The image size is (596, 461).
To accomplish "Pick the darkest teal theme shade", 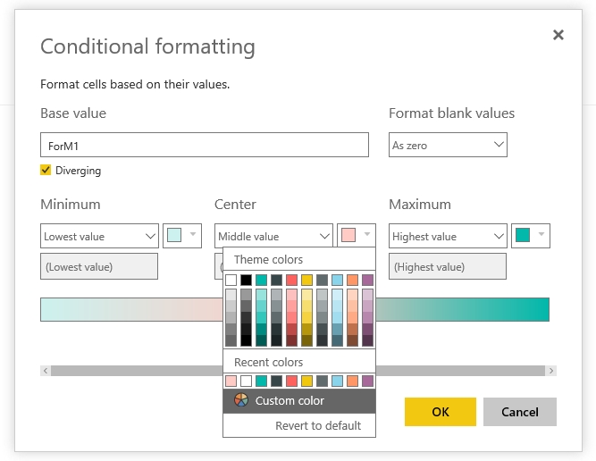I will tap(261, 340).
